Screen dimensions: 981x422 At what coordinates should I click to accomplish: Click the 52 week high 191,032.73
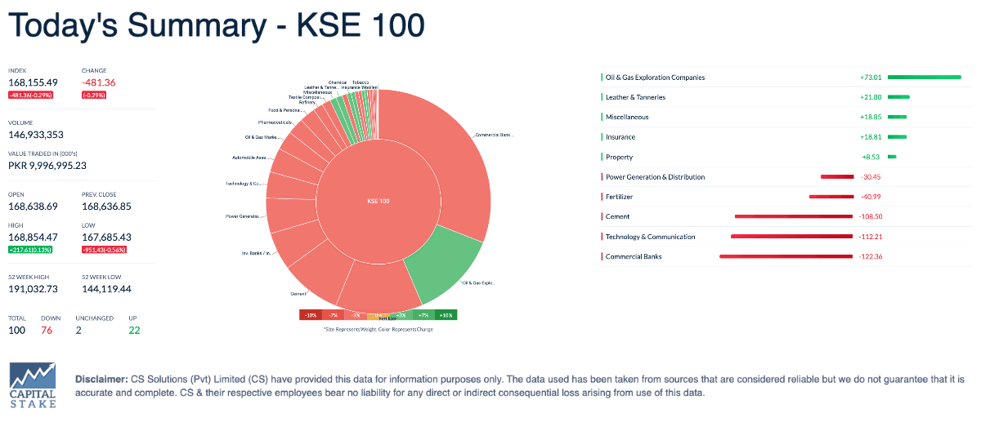coord(33,289)
